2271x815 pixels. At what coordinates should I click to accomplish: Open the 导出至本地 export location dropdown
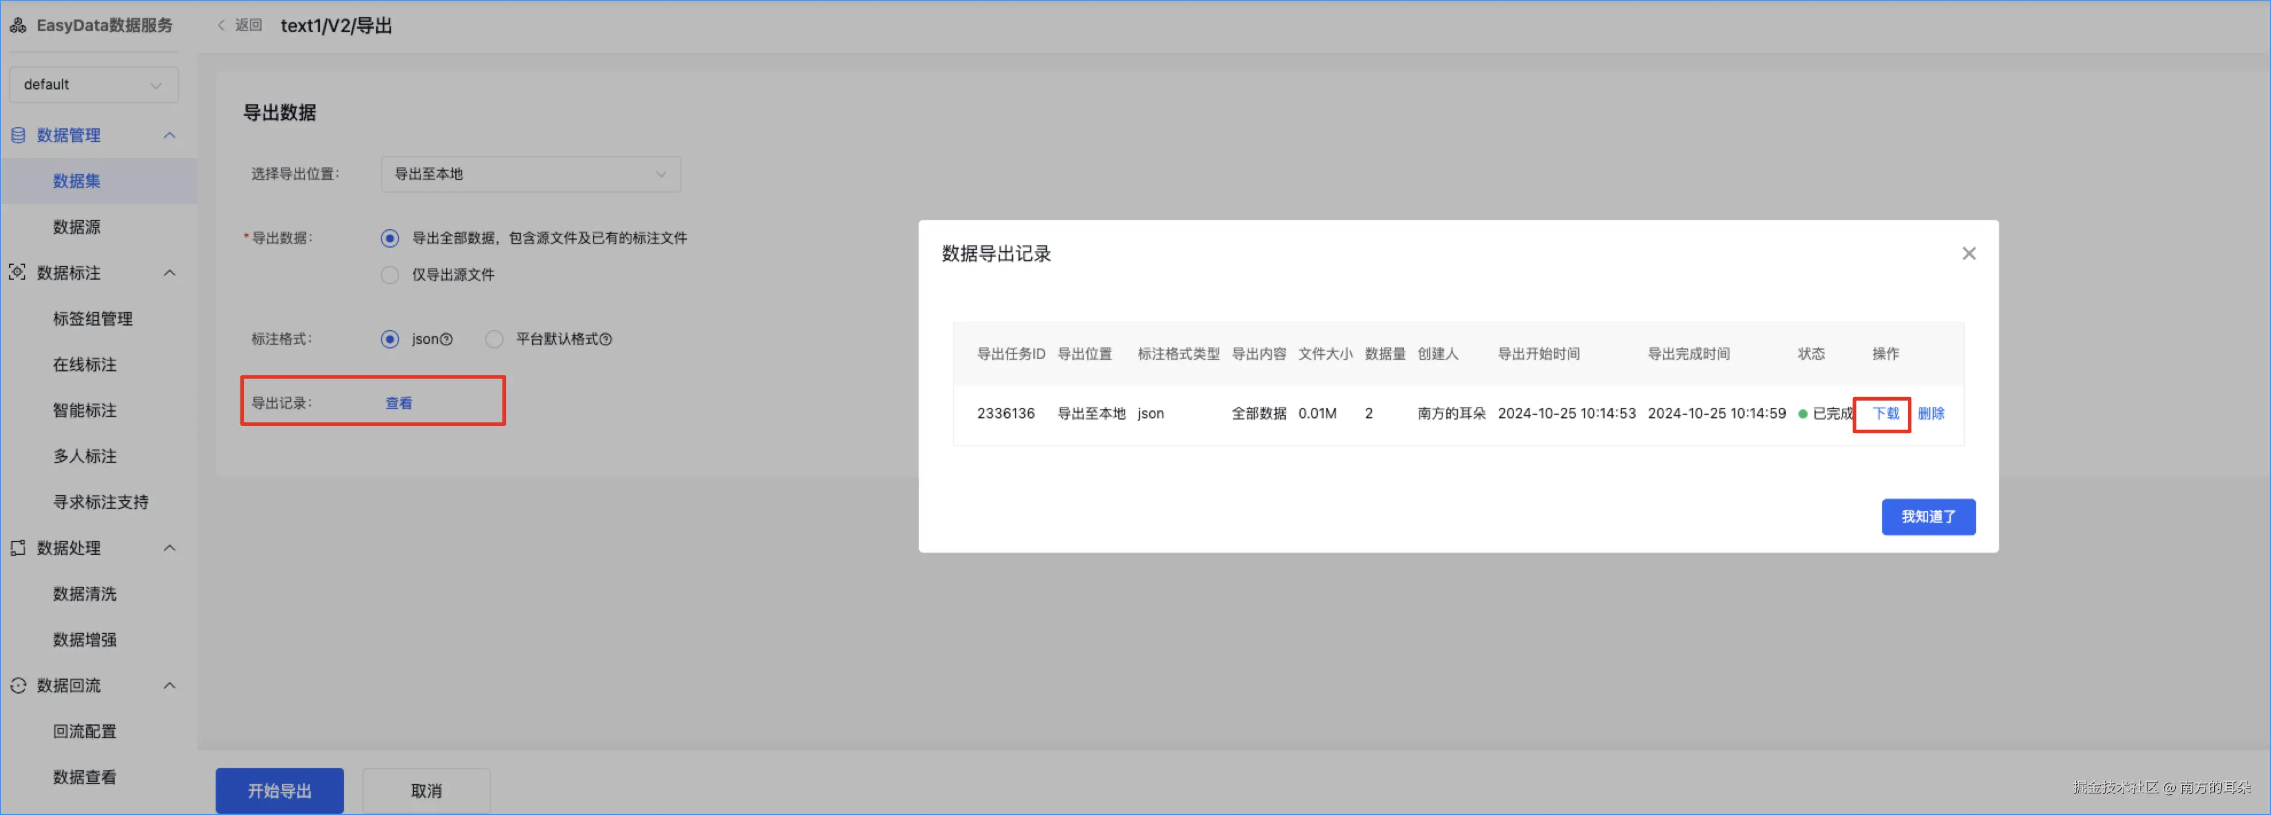pyautogui.click(x=530, y=174)
